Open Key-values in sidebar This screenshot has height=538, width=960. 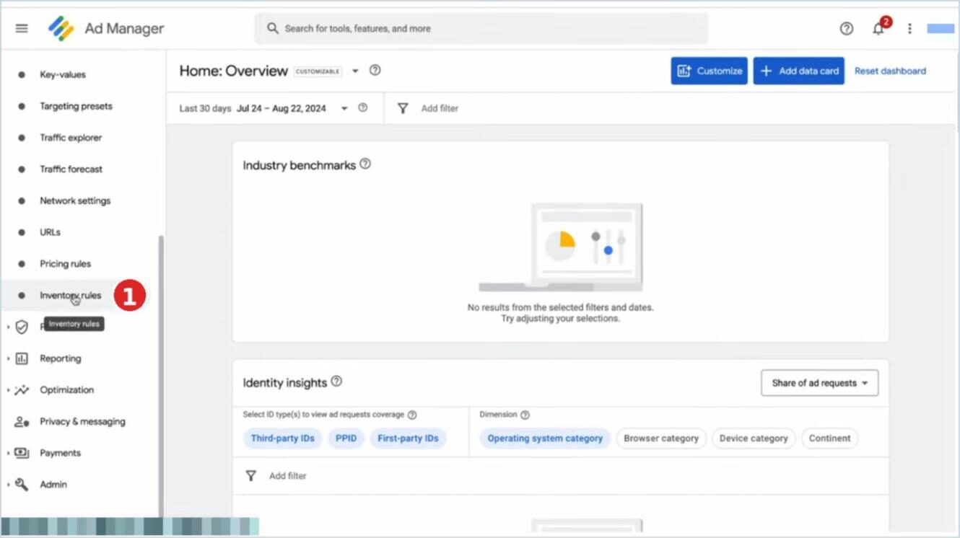pos(63,74)
